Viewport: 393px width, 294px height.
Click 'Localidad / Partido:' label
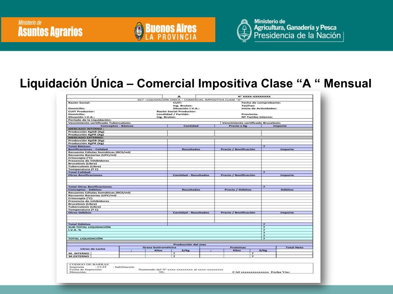pyautogui.click(x=173, y=114)
